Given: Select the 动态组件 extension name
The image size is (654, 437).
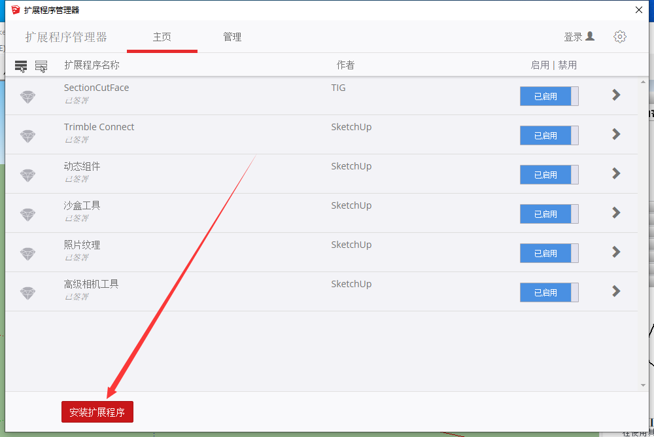Looking at the screenshot, I should [x=82, y=166].
